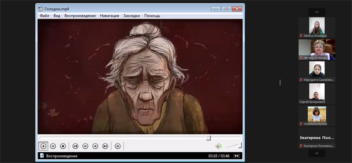Open the Воспроизведение menu

click(80, 16)
